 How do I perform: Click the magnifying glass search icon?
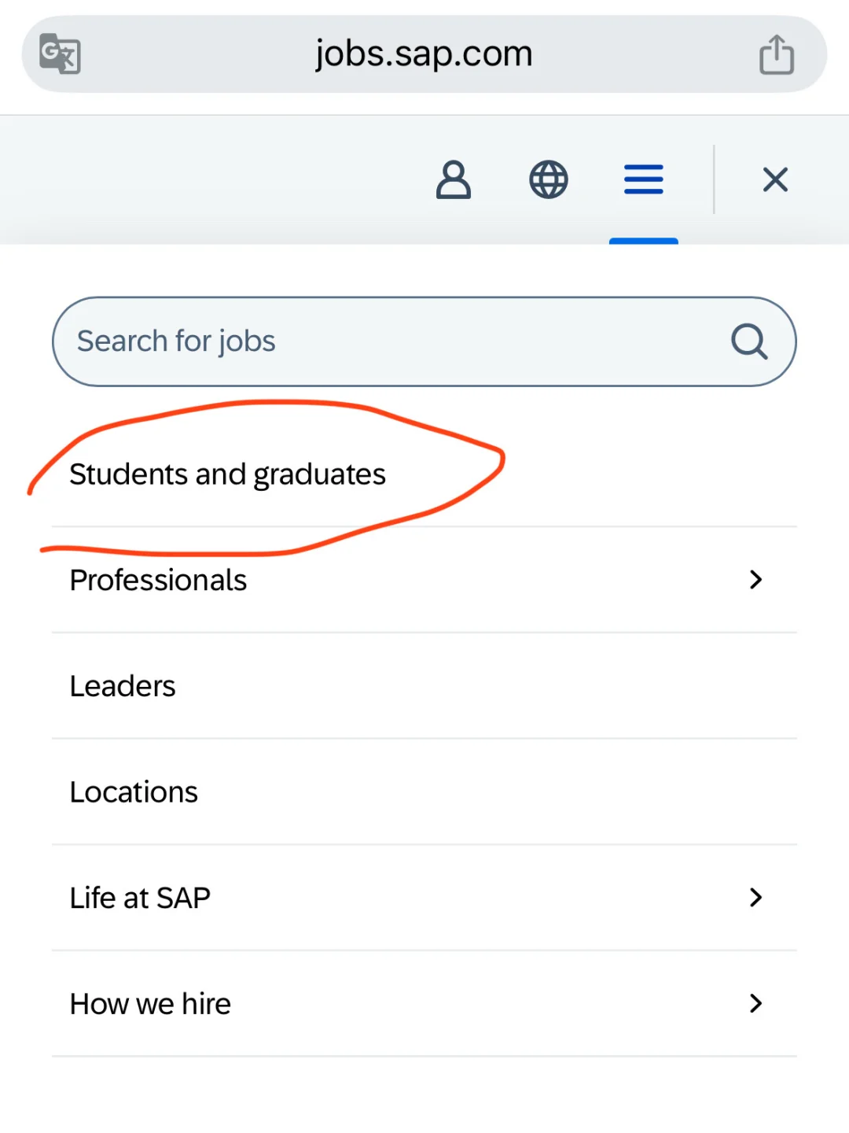(749, 341)
